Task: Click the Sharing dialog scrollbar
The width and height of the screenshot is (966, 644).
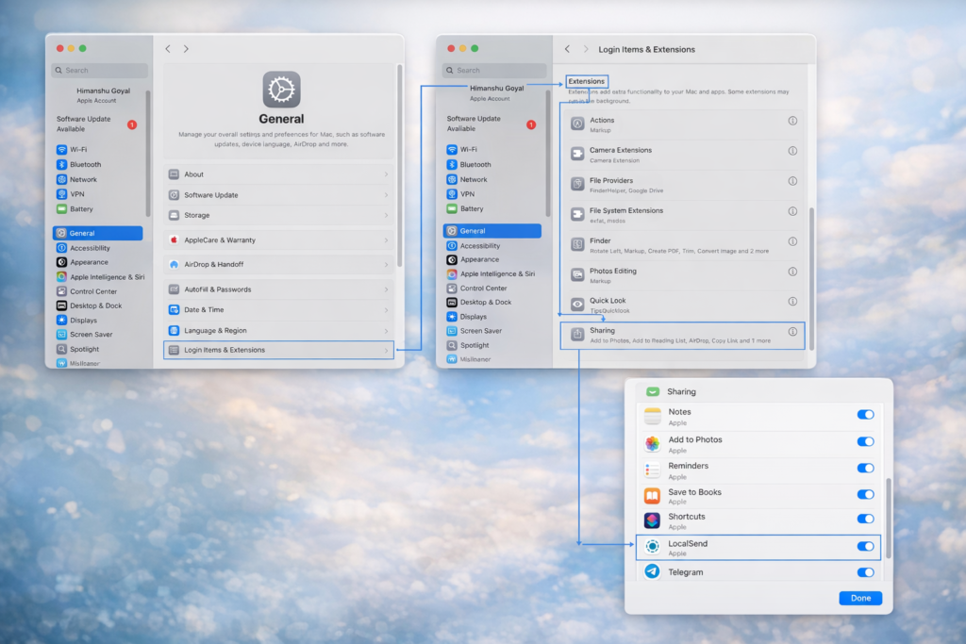Action: click(x=887, y=519)
